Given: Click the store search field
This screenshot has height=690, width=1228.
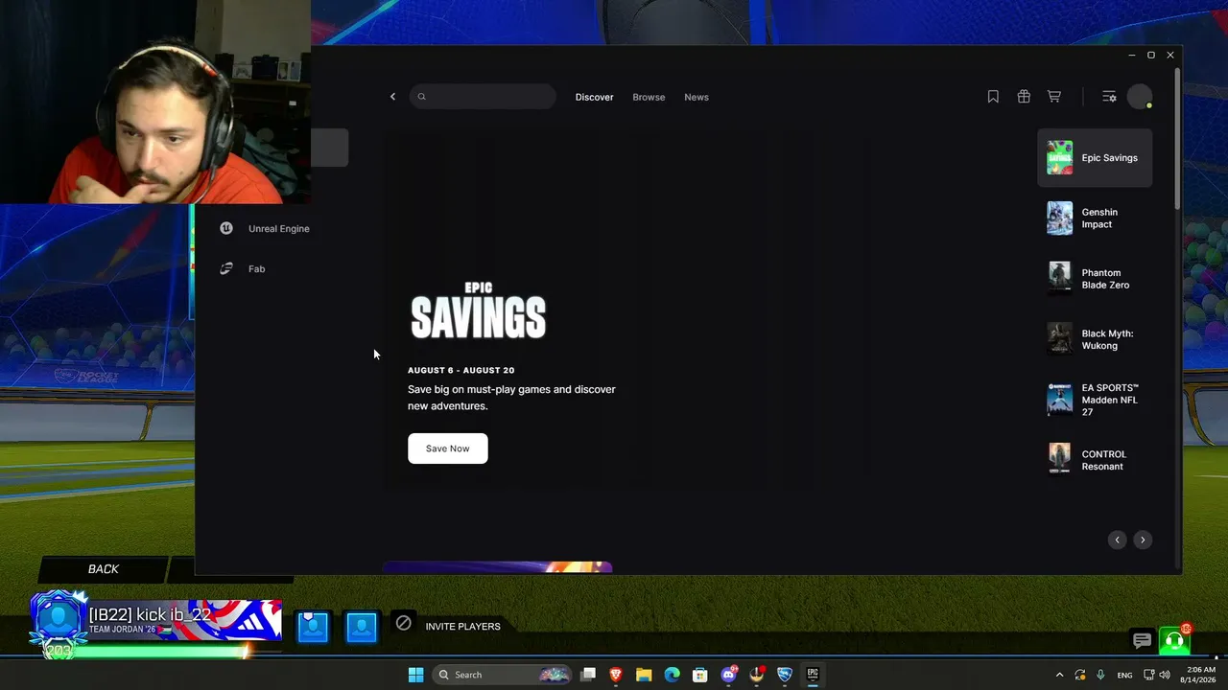Looking at the screenshot, I should 483,97.
